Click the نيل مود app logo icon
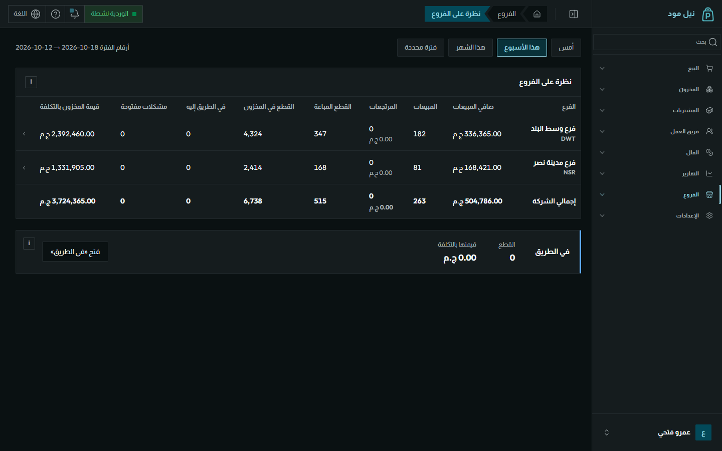Viewport: 722px width, 451px height. [x=707, y=14]
